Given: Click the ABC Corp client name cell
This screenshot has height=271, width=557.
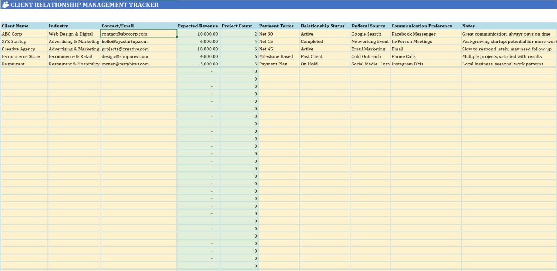Looking at the screenshot, I should click(x=12, y=34).
